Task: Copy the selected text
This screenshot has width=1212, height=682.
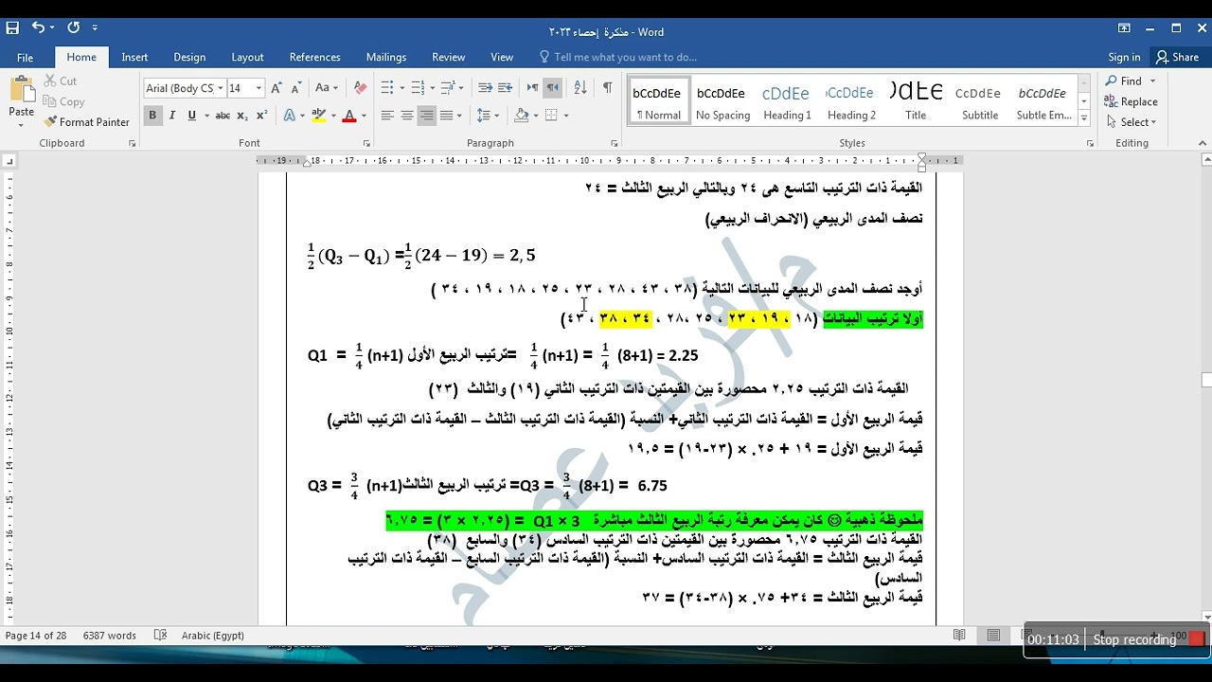Action: pos(63,101)
